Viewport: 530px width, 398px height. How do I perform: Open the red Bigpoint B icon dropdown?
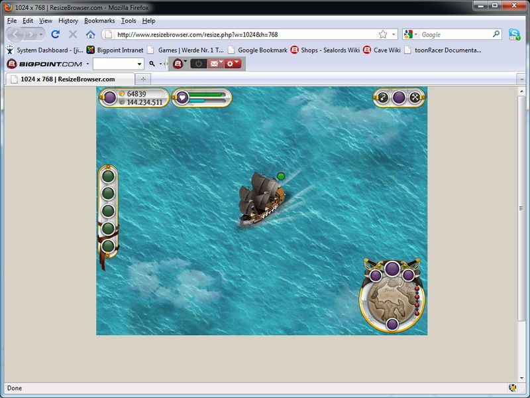coord(180,64)
